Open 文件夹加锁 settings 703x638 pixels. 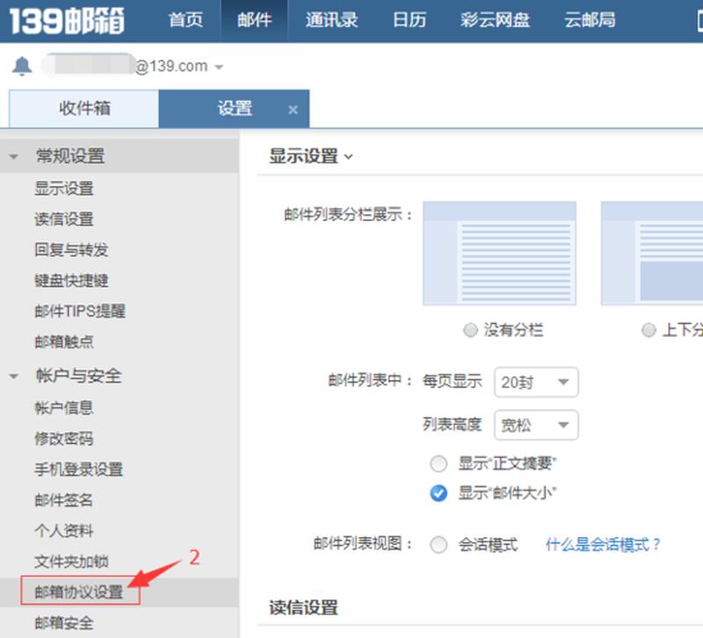click(x=72, y=562)
